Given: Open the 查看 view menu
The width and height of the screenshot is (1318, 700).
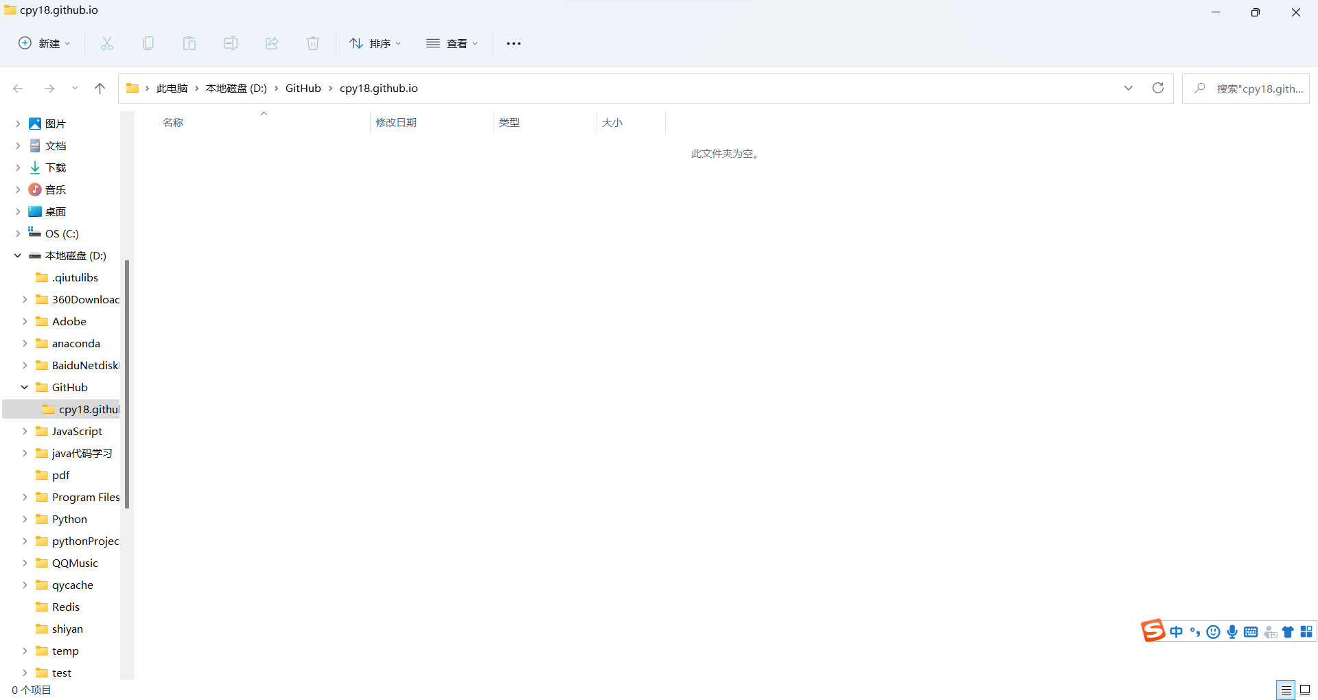Looking at the screenshot, I should (x=452, y=43).
